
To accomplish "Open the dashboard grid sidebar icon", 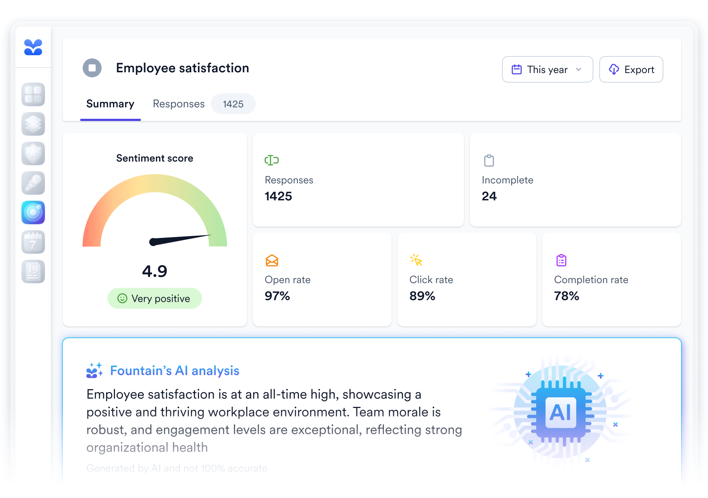I will [33, 94].
